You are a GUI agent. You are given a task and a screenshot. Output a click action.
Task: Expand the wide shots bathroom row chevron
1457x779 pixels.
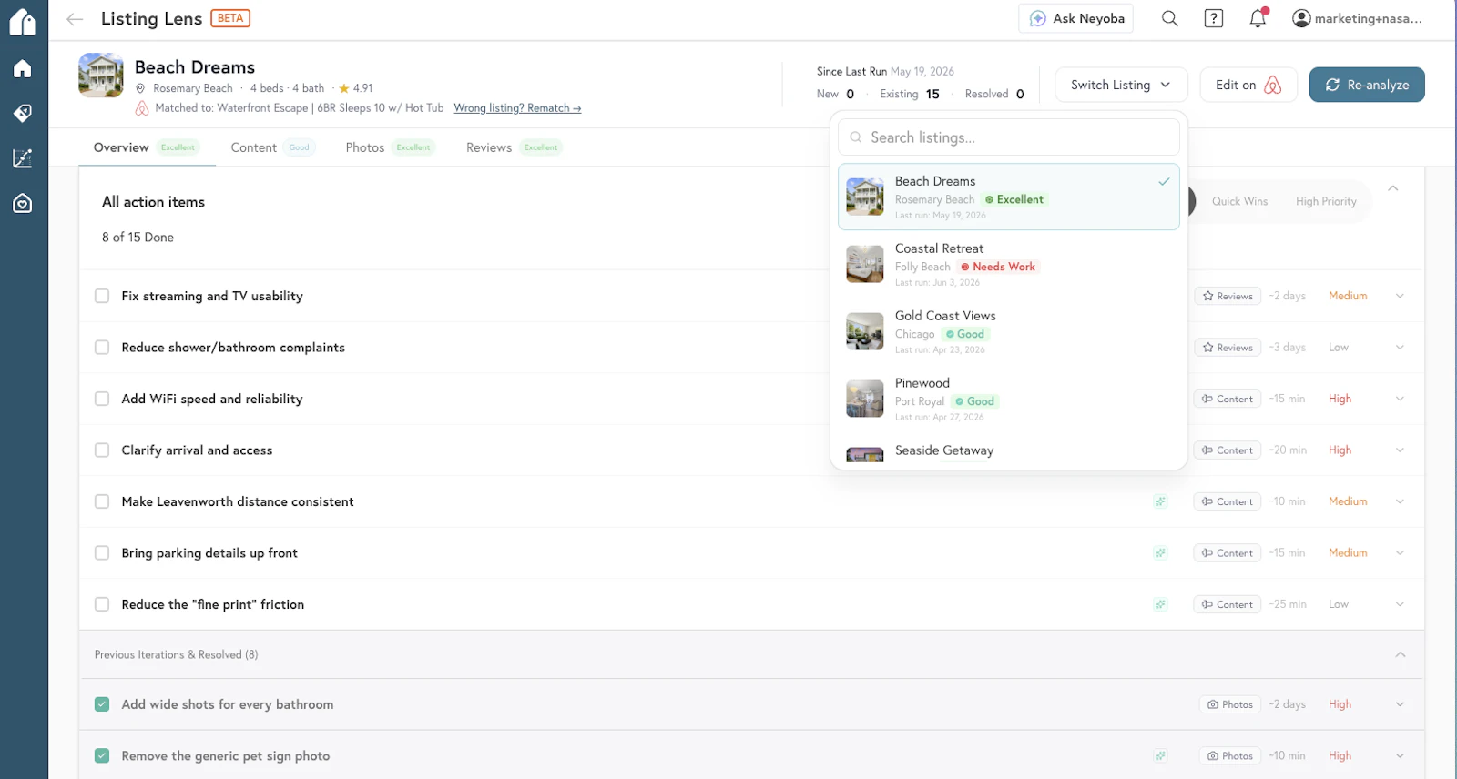(1400, 704)
